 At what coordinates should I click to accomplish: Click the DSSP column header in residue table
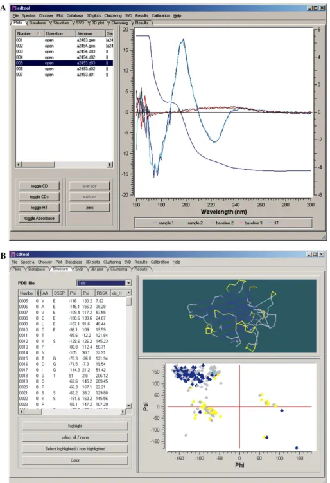click(60, 293)
